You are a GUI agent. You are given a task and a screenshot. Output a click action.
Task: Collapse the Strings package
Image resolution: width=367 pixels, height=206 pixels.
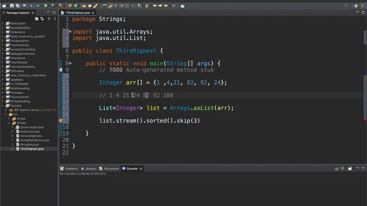coord(9,123)
